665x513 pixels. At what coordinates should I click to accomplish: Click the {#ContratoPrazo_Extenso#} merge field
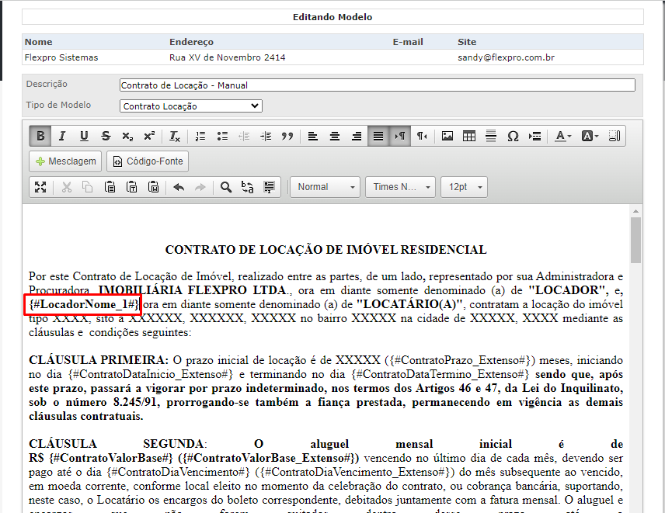pos(460,360)
